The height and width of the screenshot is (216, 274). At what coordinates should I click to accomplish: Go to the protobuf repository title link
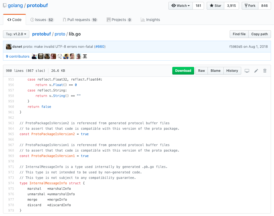click(37, 5)
